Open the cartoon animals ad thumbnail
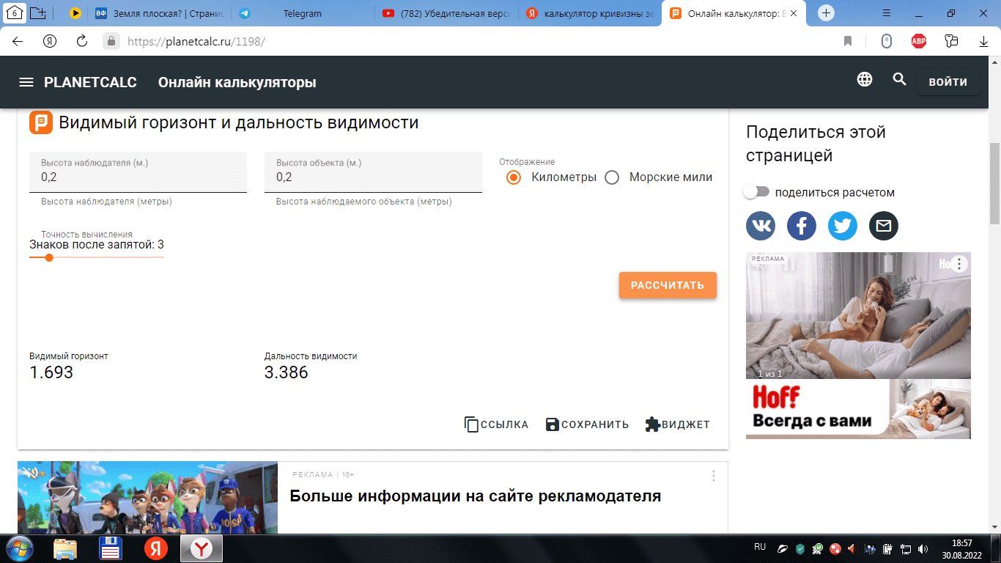Screen dimensions: 1001x563 147,498
